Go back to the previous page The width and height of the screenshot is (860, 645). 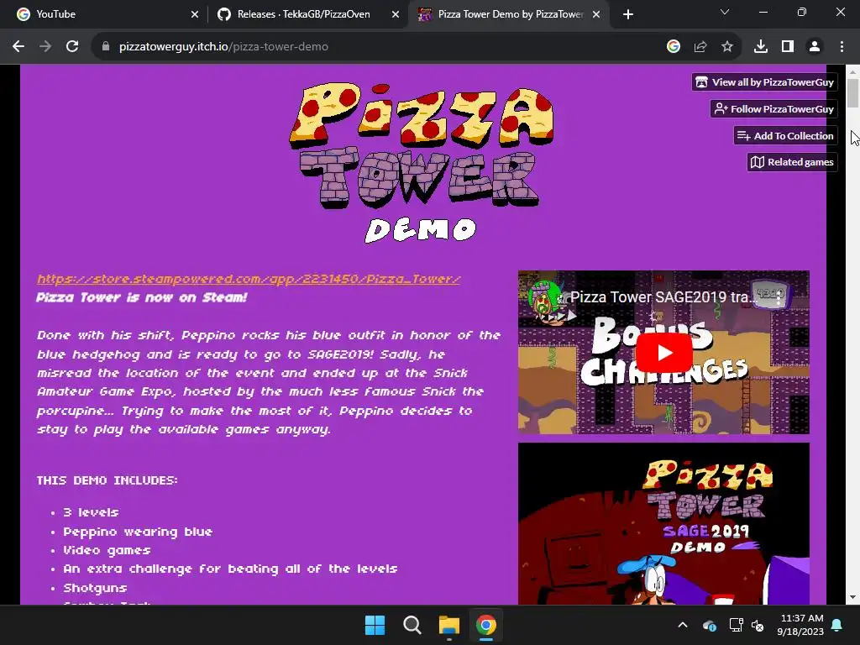[18, 47]
